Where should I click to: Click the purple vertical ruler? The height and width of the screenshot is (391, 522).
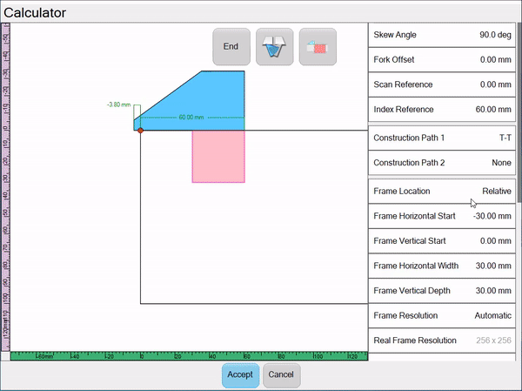click(6, 186)
